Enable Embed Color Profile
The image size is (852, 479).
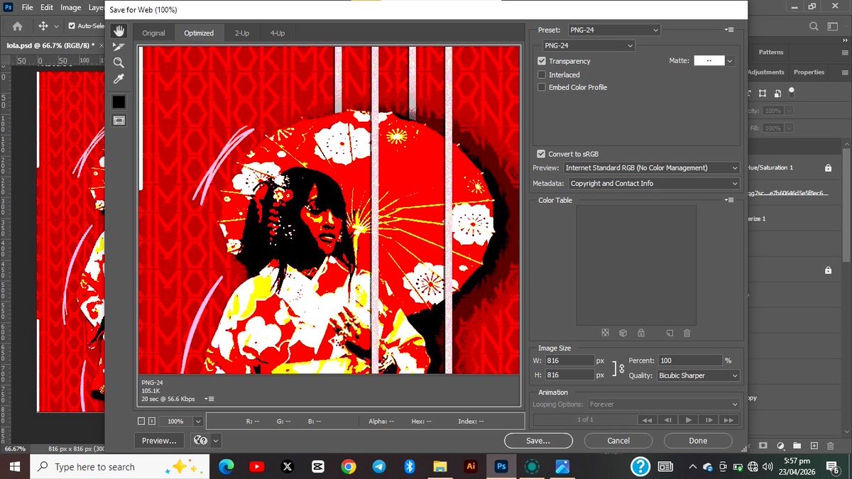542,87
